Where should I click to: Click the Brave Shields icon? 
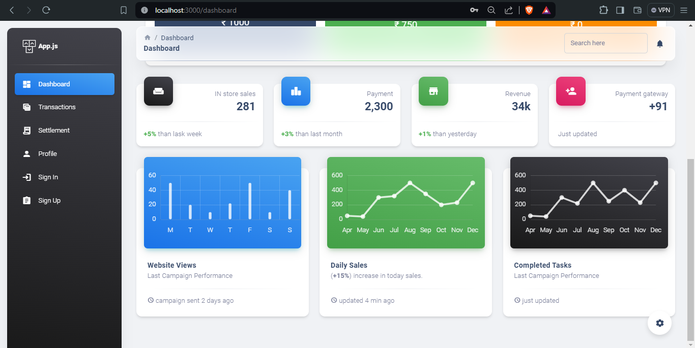(529, 10)
